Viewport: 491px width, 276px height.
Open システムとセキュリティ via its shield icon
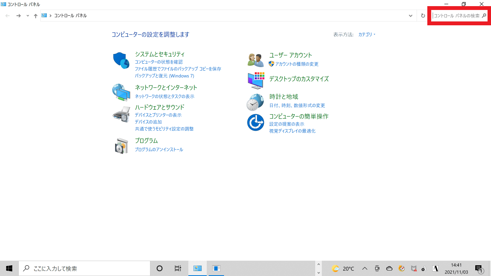[121, 60]
